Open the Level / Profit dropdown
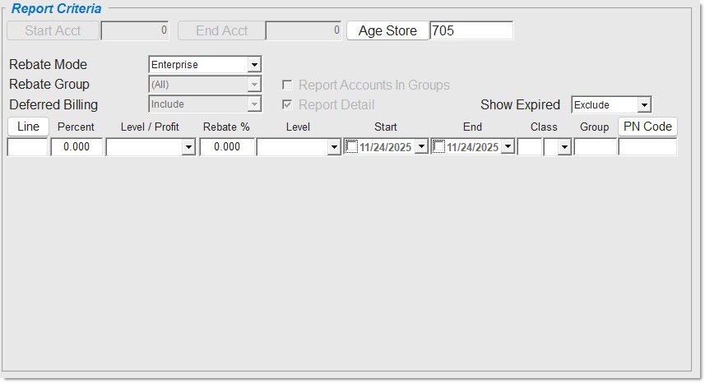The height and width of the screenshot is (383, 705). pyautogui.click(x=188, y=147)
